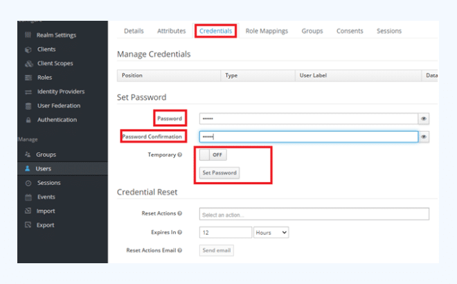Open the Hours unit dropdown
Image resolution: width=457 pixels, height=284 pixels.
271,233
